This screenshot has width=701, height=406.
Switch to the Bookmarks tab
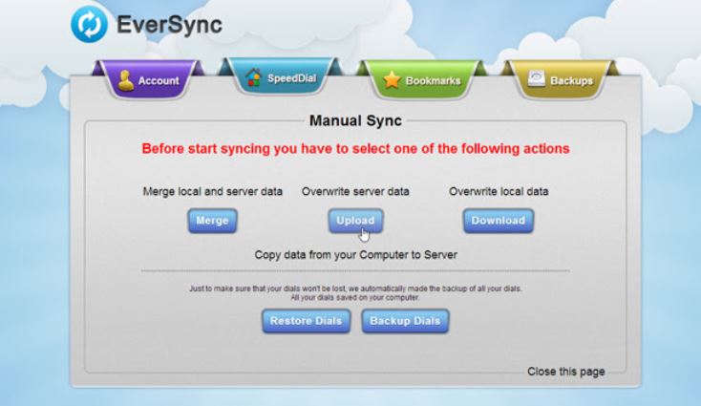421,80
